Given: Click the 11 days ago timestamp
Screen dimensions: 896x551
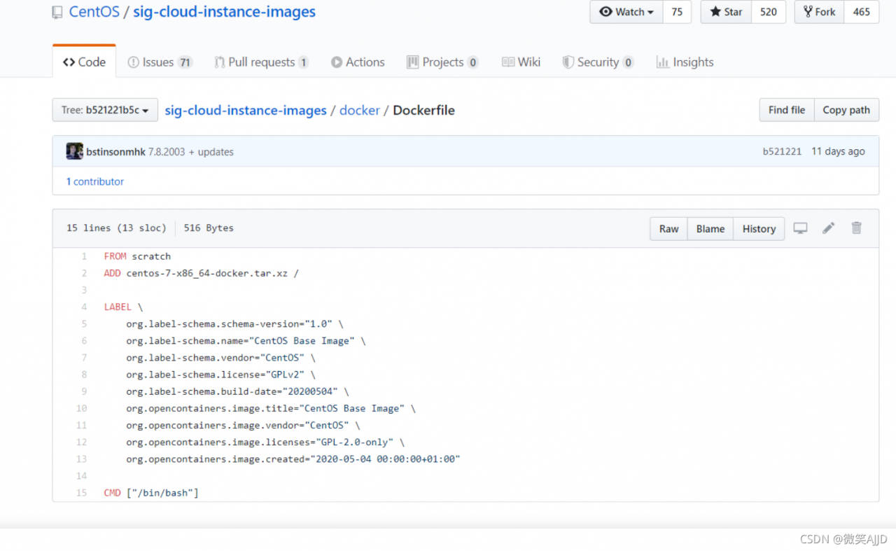Looking at the screenshot, I should pos(838,151).
